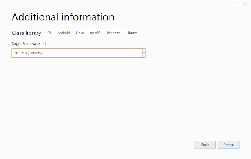Image resolution: width=251 pixels, height=159 pixels.
Task: Open the .NET 5.0 (Current) combo box
Action: pyautogui.click(x=77, y=53)
